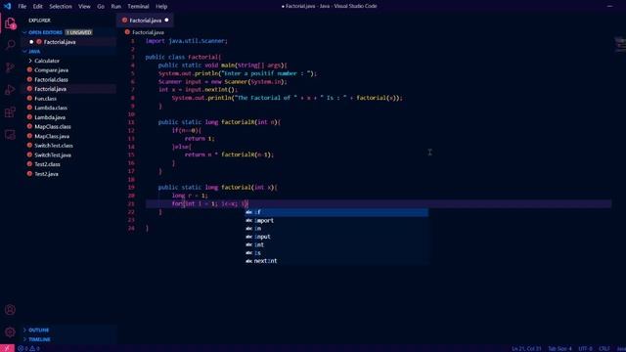626x352 pixels.
Task: Pick the 'Is' autocomplete suggestion
Action: (x=336, y=253)
